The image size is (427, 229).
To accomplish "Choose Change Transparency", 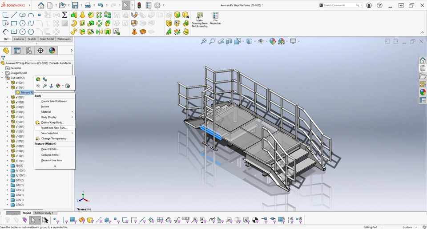I will pyautogui.click(x=54, y=138).
